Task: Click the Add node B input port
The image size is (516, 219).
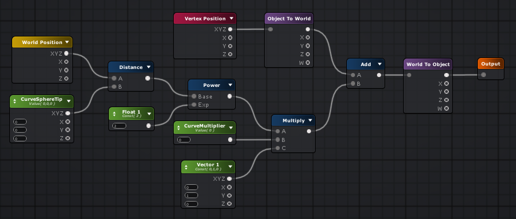Action: [353, 83]
